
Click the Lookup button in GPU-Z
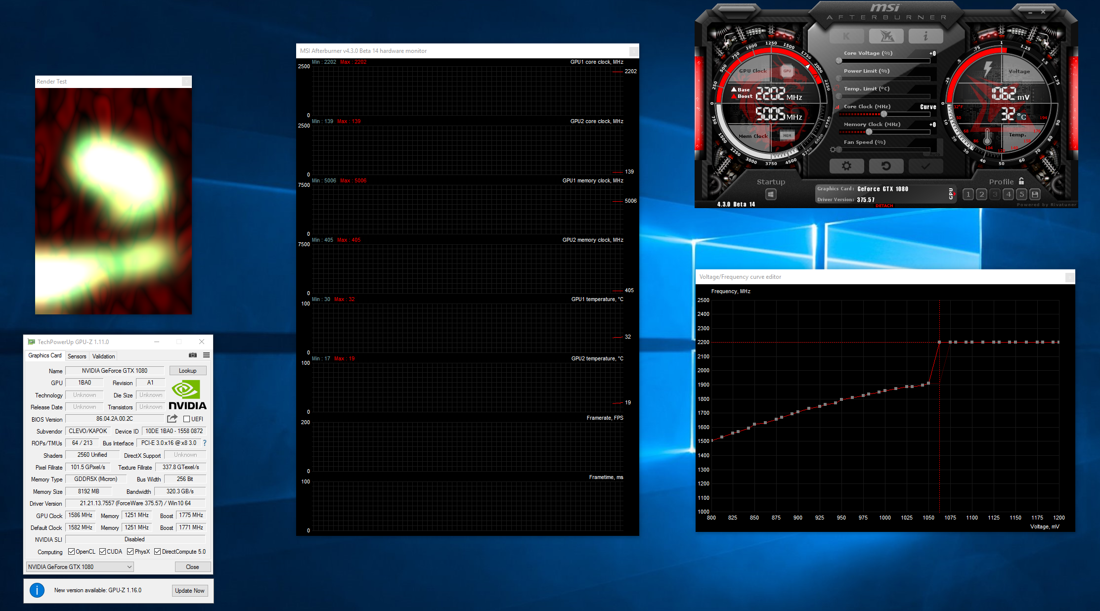click(x=188, y=371)
